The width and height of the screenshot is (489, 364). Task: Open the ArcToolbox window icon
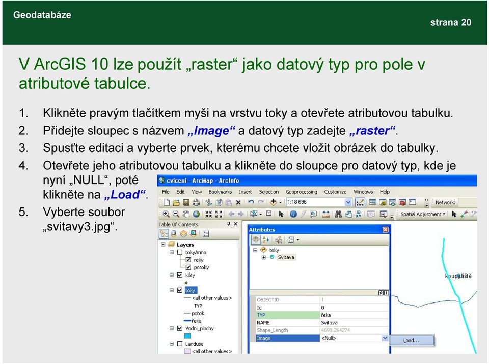(x=402, y=202)
